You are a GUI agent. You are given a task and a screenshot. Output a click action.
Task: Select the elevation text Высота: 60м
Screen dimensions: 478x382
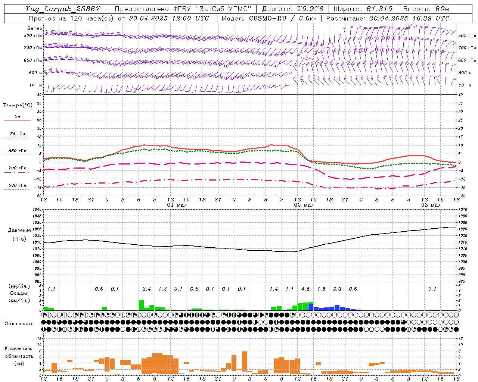coord(426,9)
